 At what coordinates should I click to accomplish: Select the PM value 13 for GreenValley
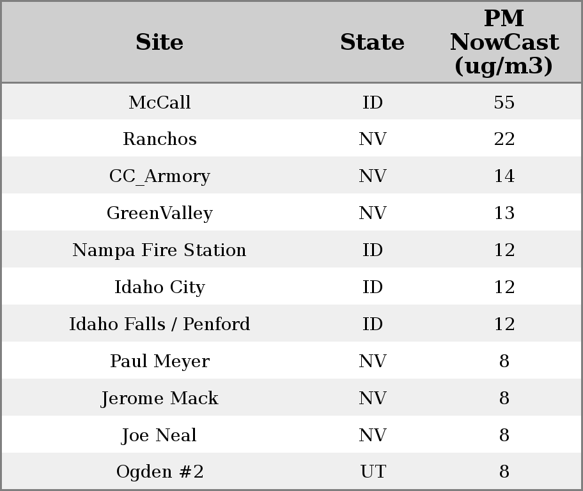(x=504, y=213)
